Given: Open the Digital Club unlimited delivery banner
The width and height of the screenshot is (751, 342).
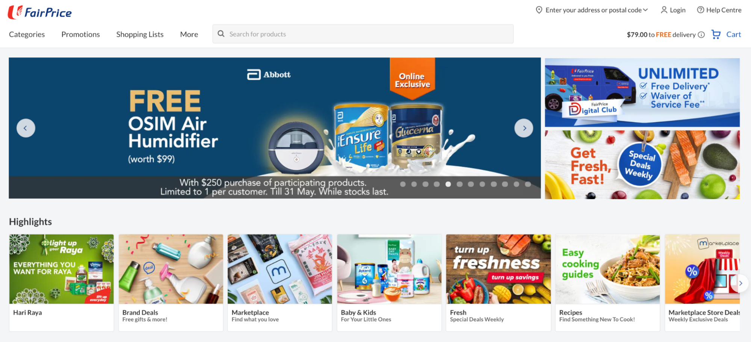Looking at the screenshot, I should [642, 92].
